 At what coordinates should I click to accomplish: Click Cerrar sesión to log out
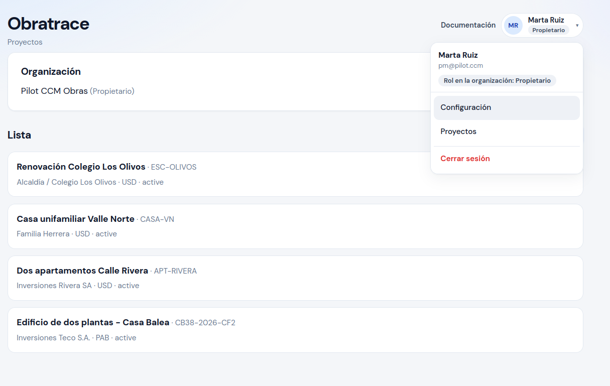(507, 159)
